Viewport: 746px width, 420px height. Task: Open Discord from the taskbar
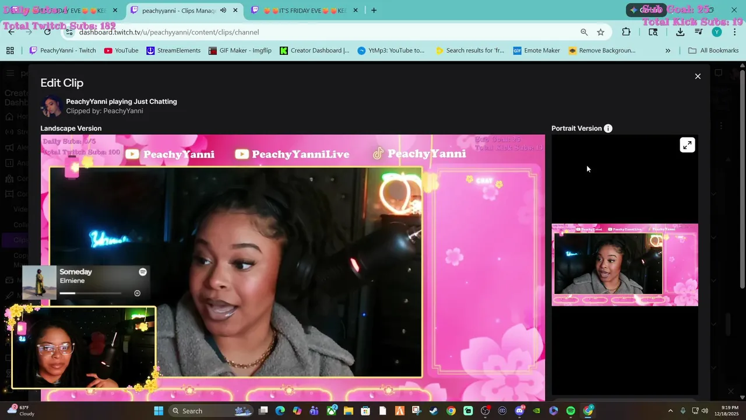[519, 411]
